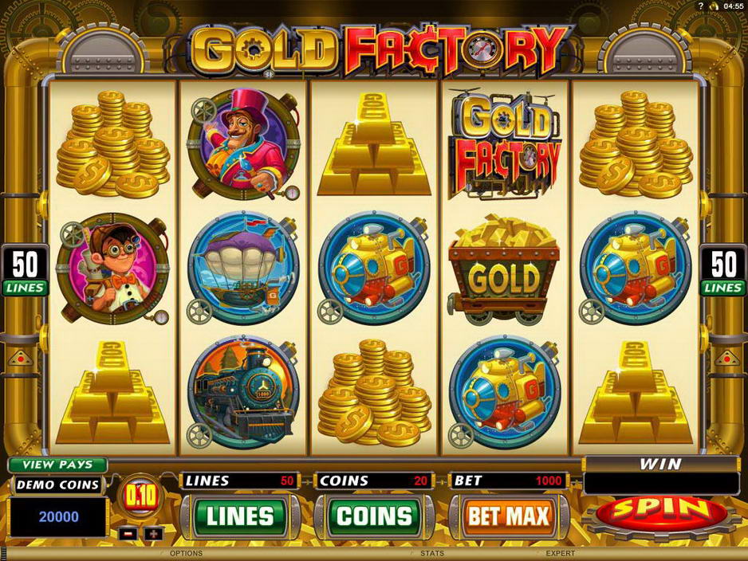The image size is (748, 561).
Task: Open the STATS menu at the bottom
Action: click(431, 553)
